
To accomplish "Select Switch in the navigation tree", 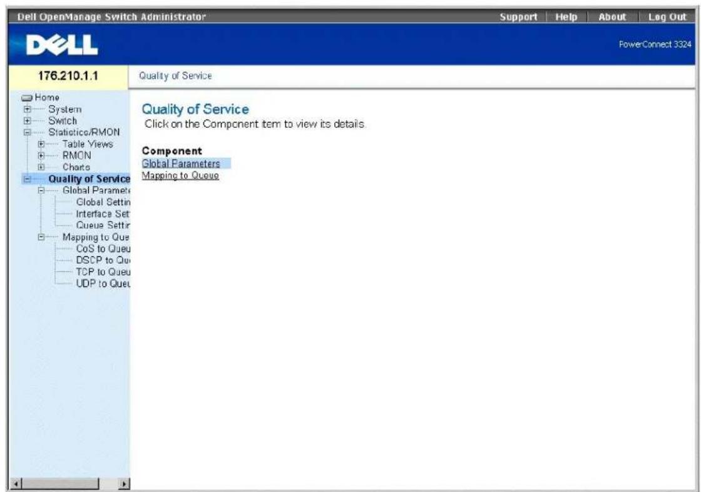I will coord(63,121).
